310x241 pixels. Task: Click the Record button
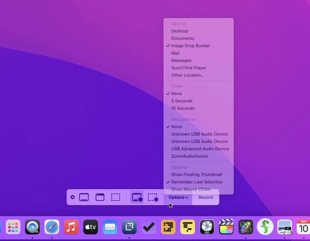[x=205, y=197]
